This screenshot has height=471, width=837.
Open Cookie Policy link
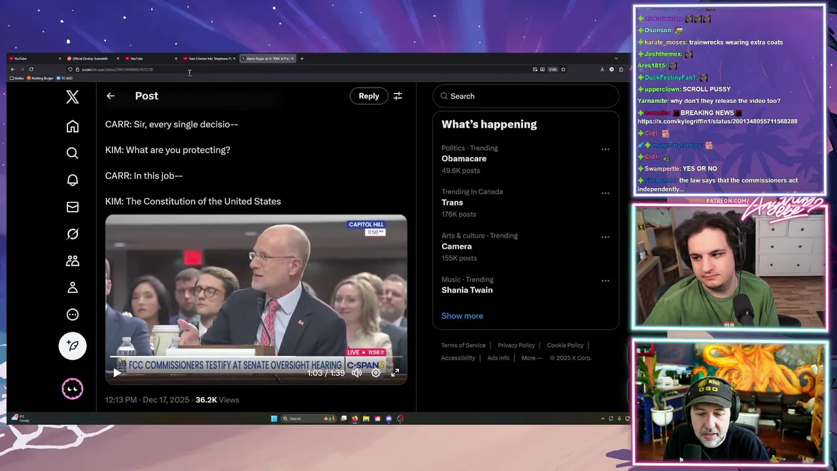point(565,345)
